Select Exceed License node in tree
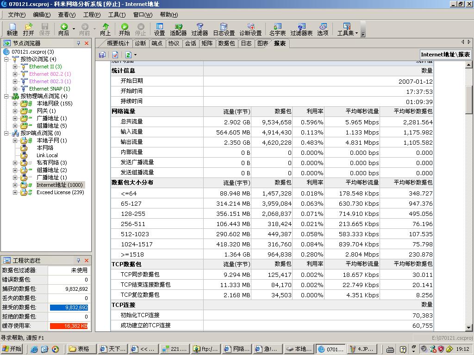474x355 pixels. click(x=60, y=192)
